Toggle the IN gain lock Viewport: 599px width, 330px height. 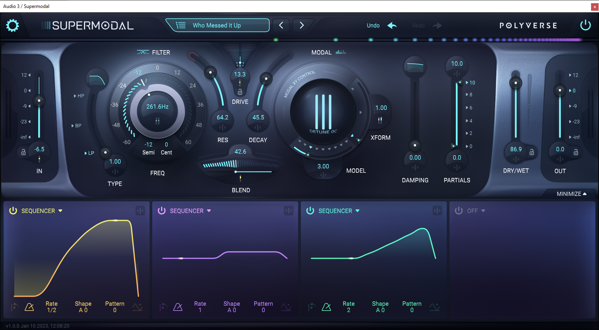pos(23,152)
